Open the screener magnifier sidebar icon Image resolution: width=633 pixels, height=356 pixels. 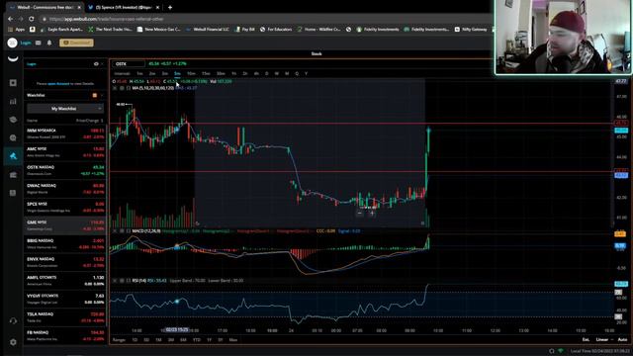(13, 137)
